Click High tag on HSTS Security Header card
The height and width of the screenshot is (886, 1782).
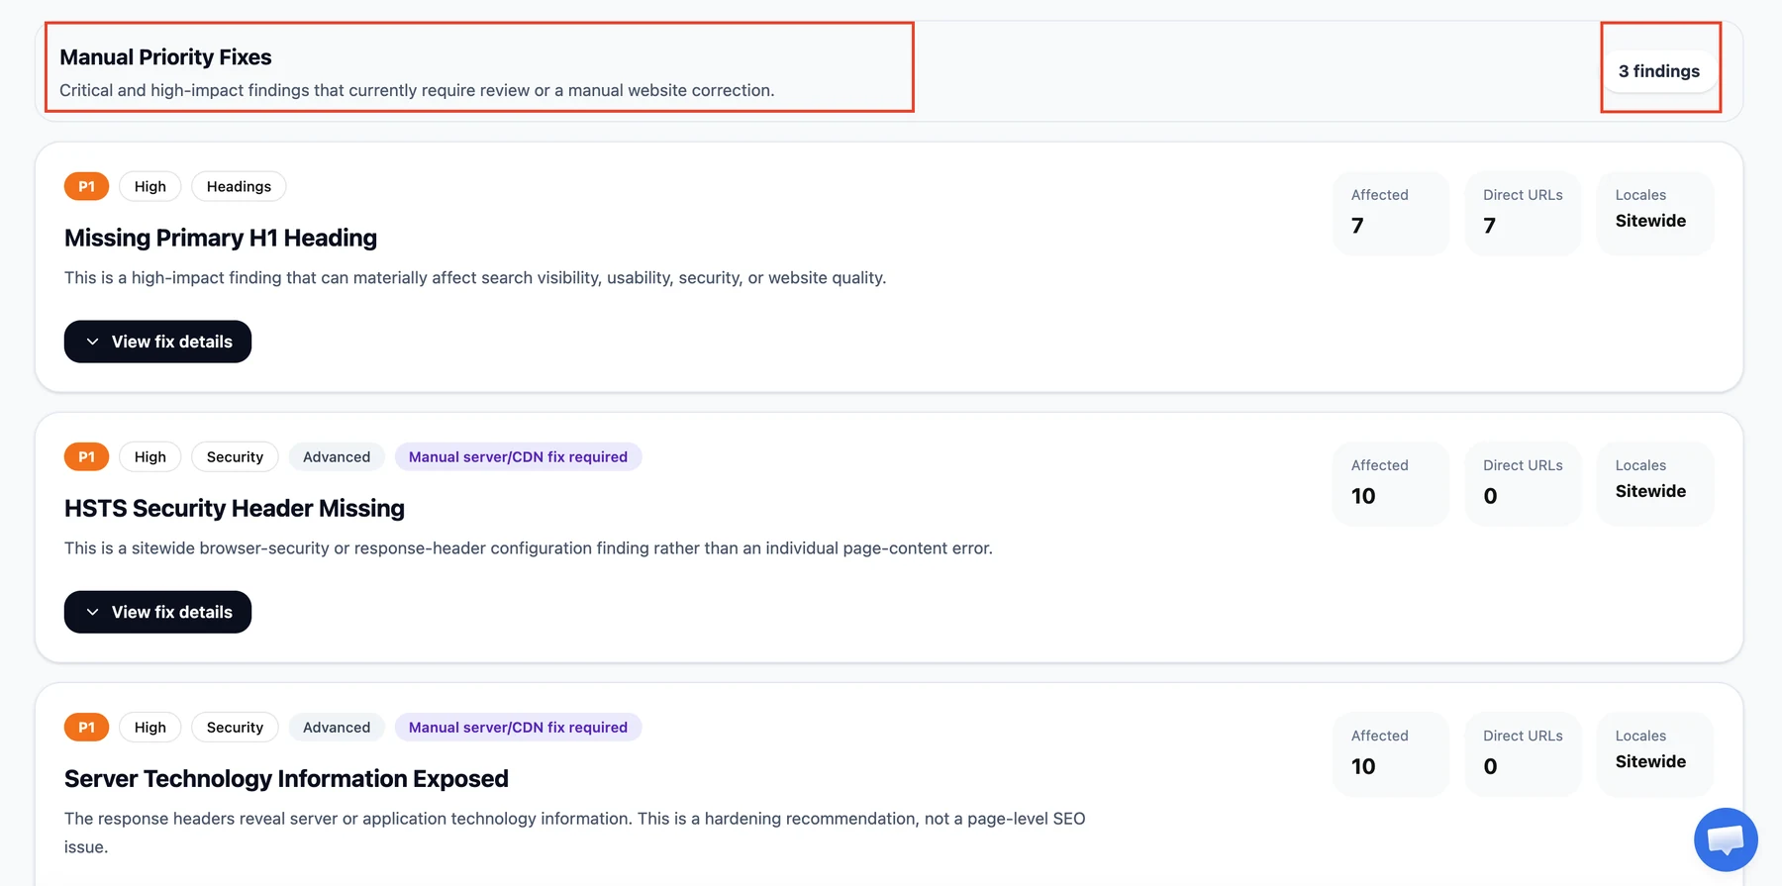click(150, 456)
